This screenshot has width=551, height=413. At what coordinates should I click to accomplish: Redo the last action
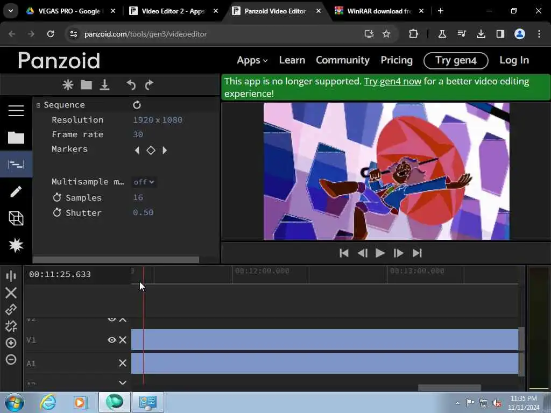coord(149,85)
